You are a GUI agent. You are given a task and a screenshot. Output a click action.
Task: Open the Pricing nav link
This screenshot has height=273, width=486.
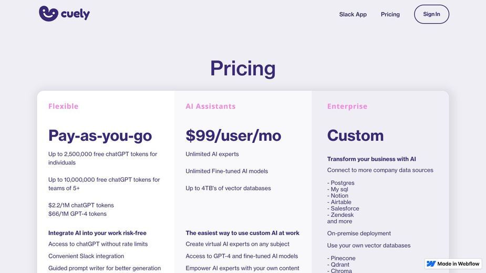click(390, 14)
